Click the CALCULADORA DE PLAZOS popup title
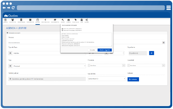The width and height of the screenshot is (173, 109). tap(69, 25)
